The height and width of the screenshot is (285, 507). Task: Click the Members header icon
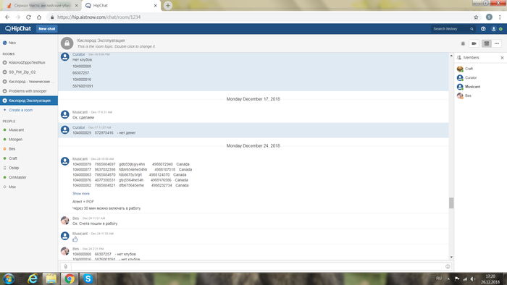[458, 57]
